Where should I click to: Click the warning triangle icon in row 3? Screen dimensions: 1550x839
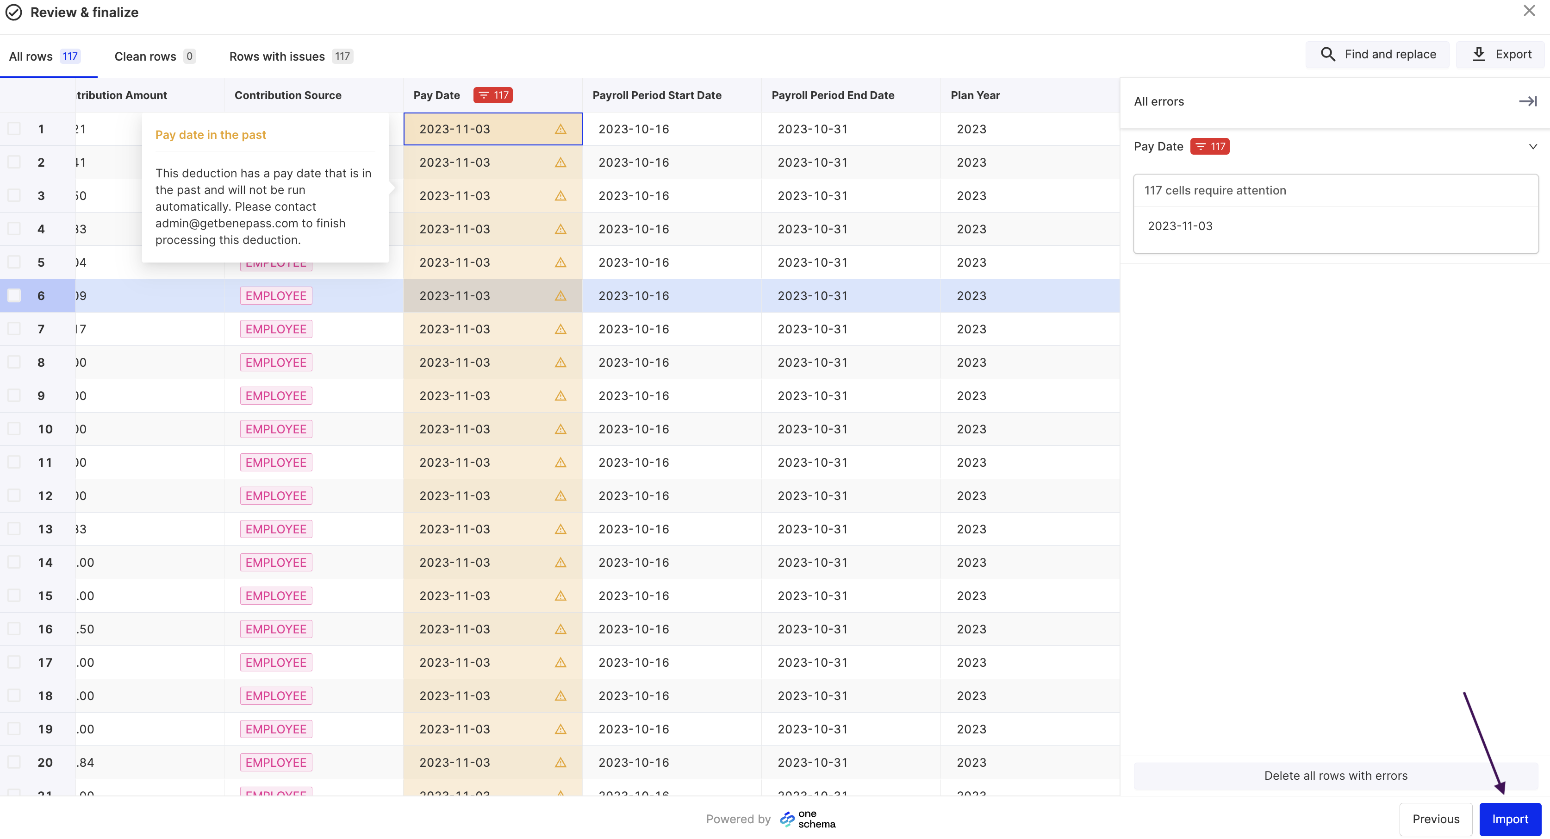[560, 195]
